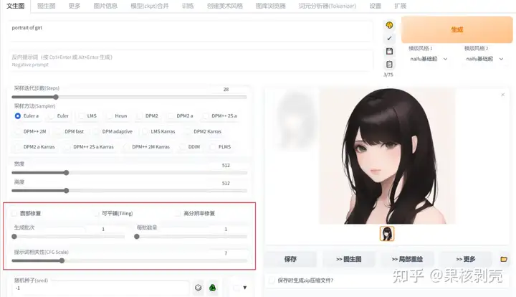Close the image preview with the X
This screenshot has height=297, width=516.
503,95
